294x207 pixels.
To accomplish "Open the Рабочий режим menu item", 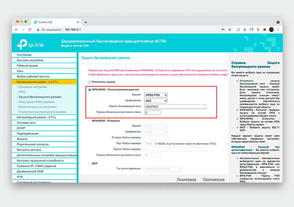I will [x=44, y=66].
